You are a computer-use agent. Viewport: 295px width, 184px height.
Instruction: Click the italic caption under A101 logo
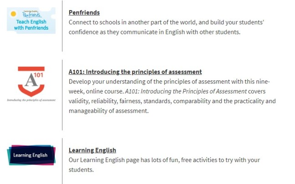(x=31, y=99)
